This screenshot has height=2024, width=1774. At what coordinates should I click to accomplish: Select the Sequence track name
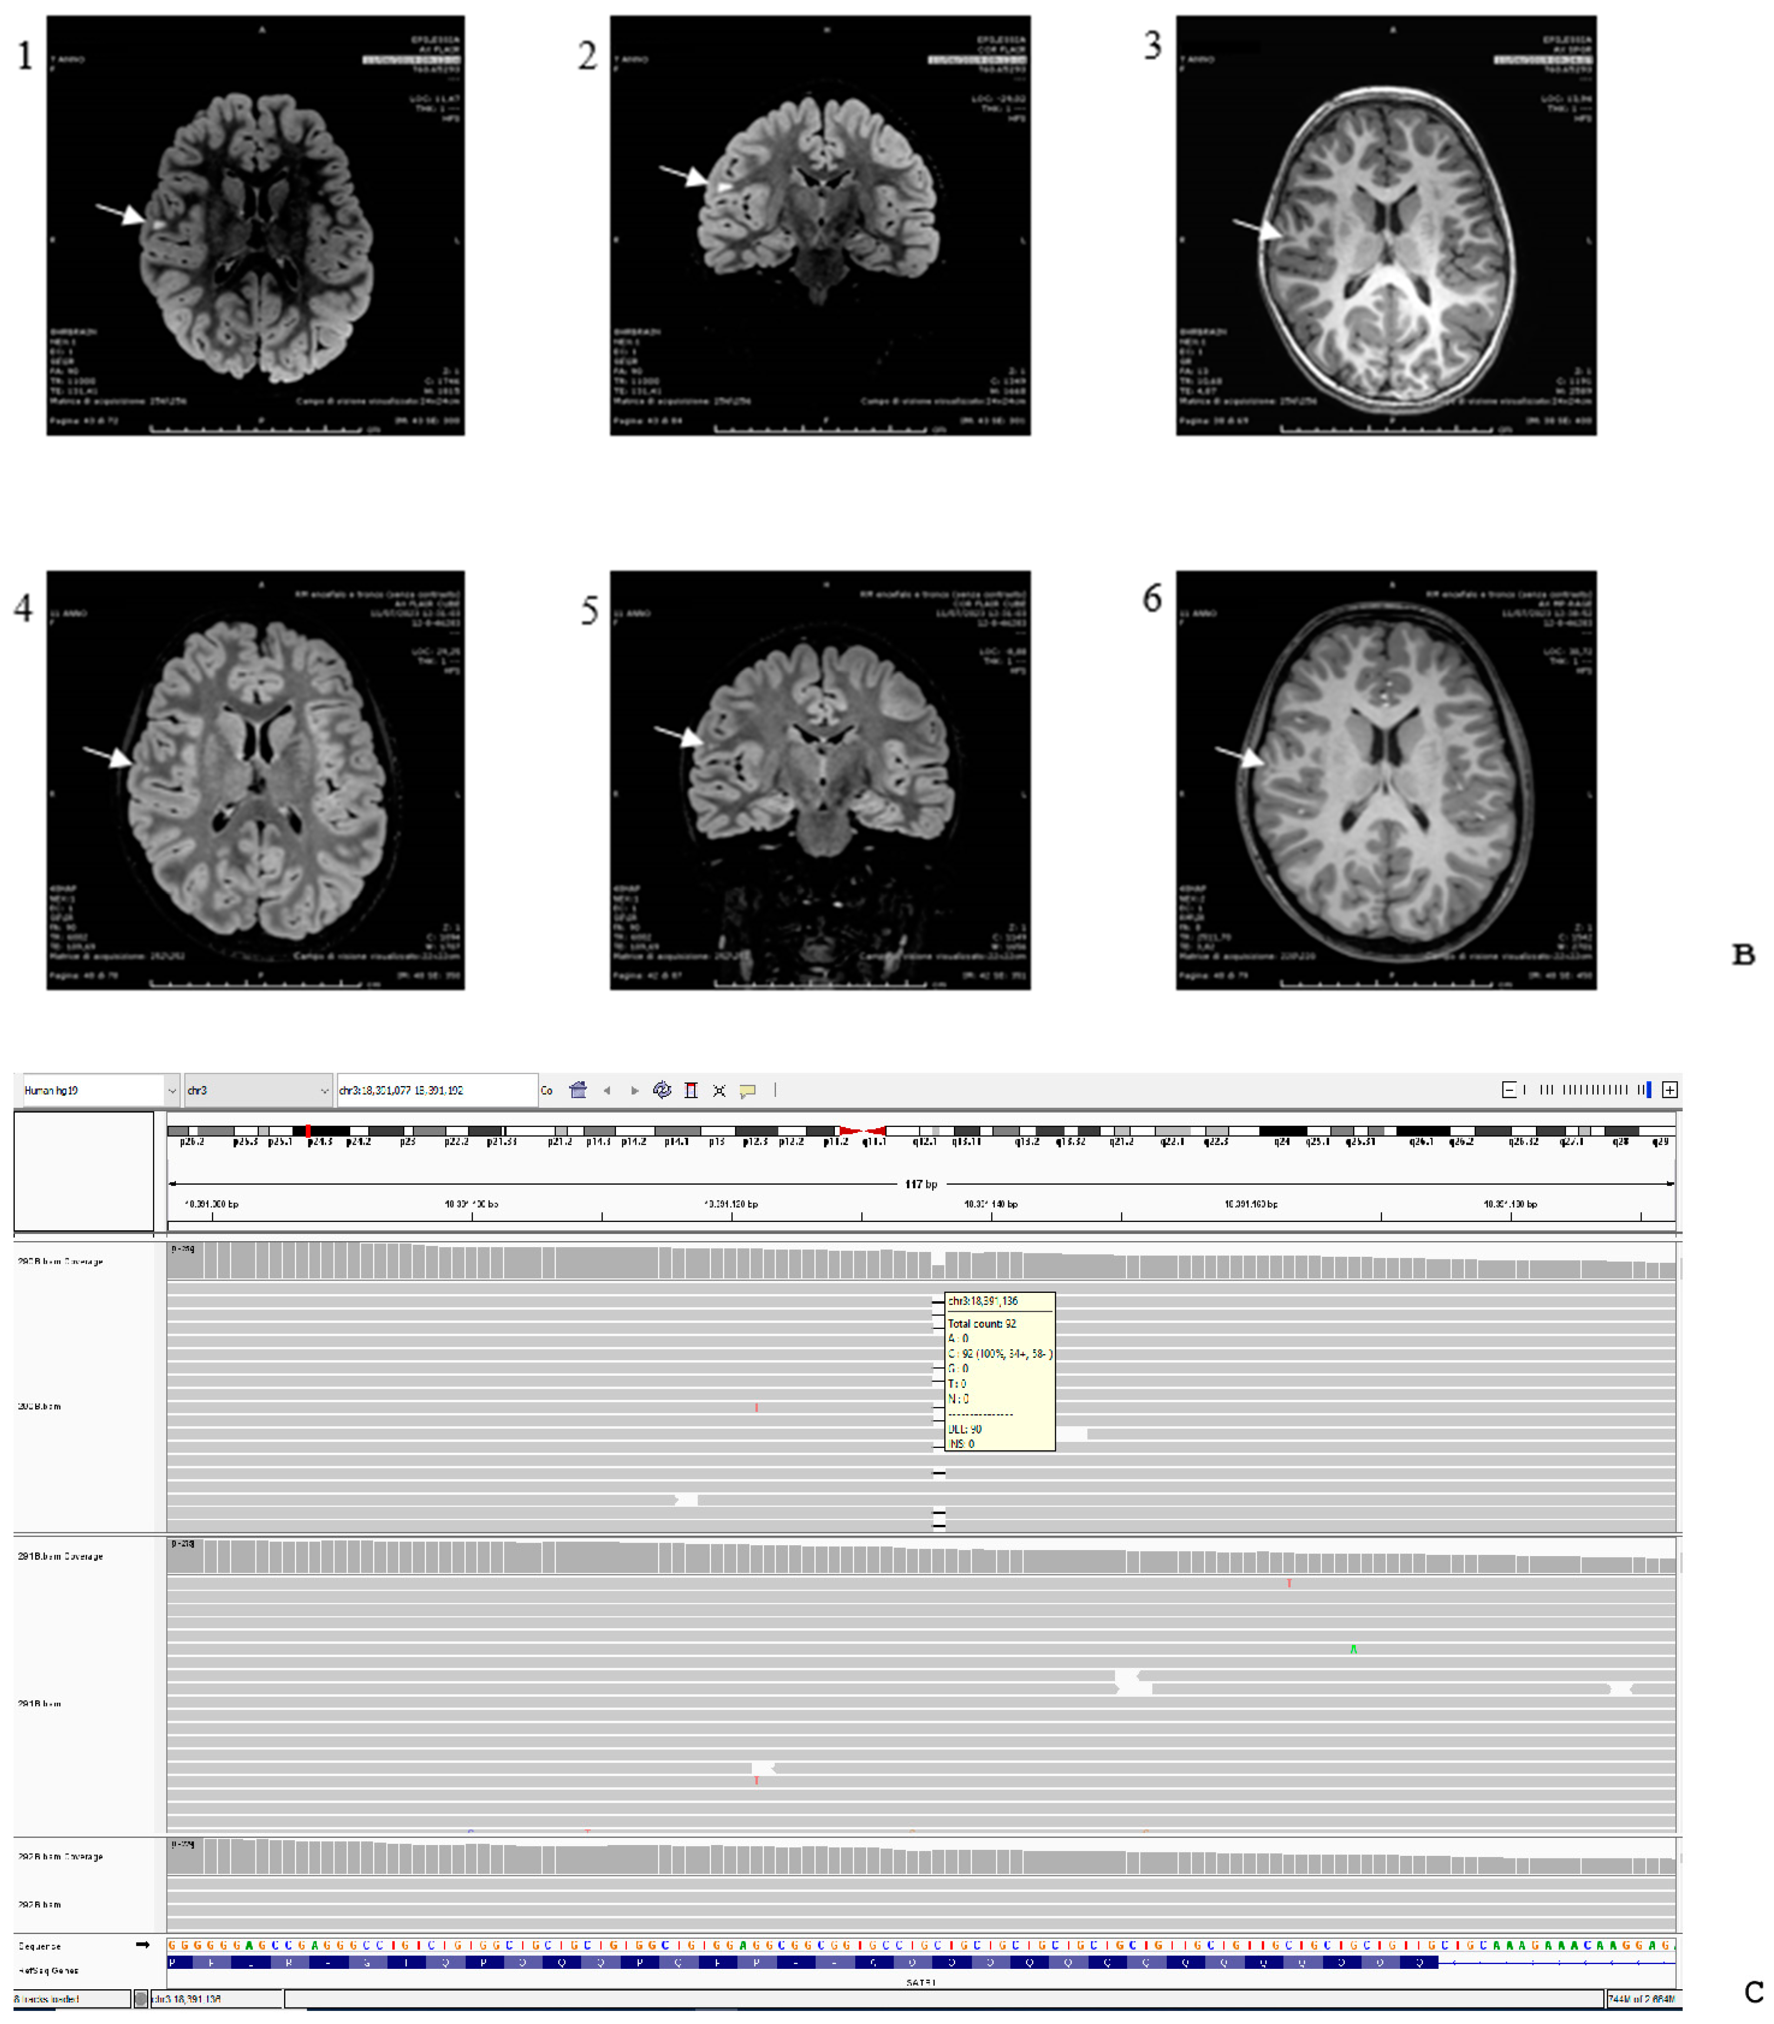[x=40, y=1946]
